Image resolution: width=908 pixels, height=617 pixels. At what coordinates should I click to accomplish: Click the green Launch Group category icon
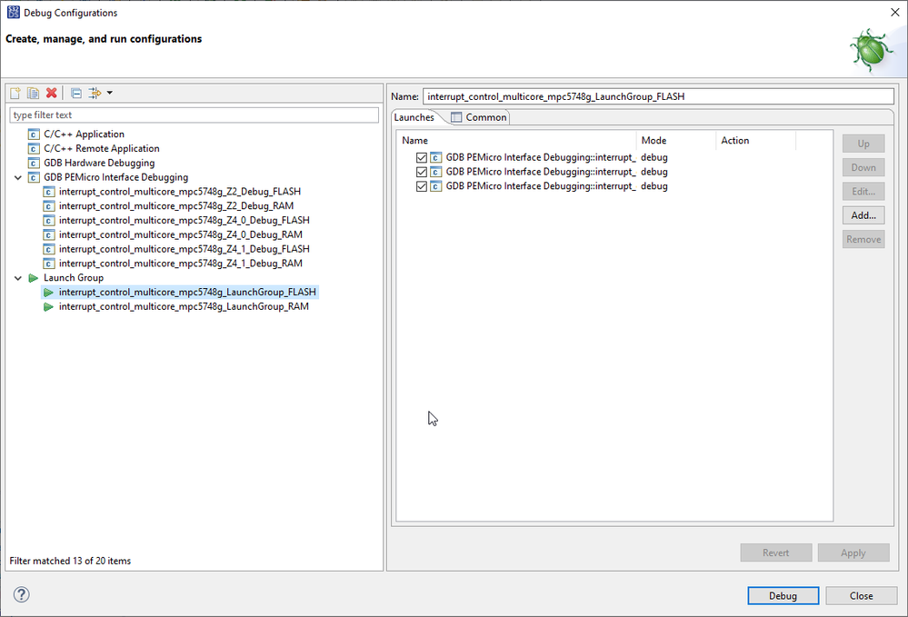click(34, 278)
